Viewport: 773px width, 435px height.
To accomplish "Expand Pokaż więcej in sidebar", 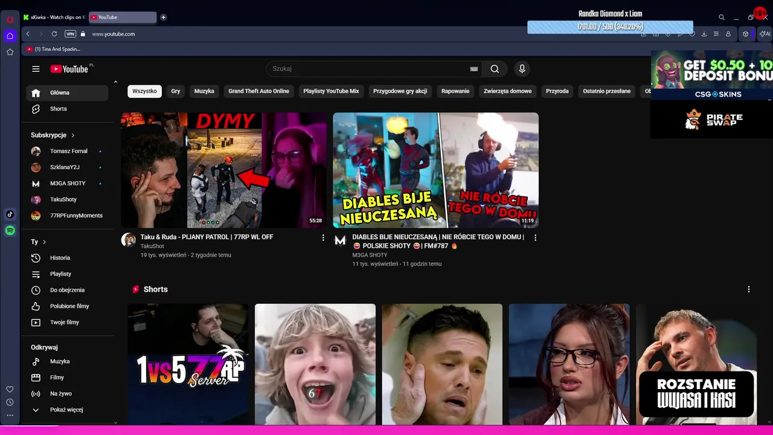I will (x=67, y=410).
